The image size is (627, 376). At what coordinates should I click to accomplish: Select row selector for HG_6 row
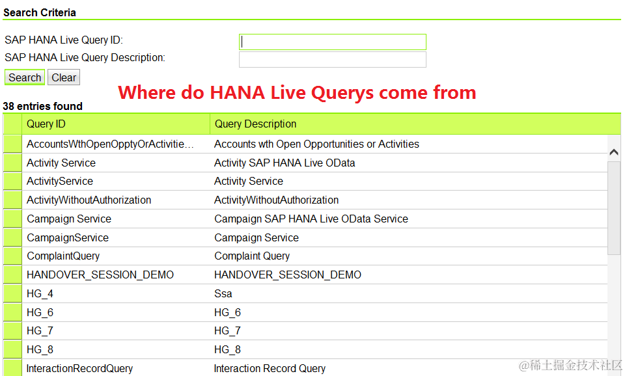point(12,312)
